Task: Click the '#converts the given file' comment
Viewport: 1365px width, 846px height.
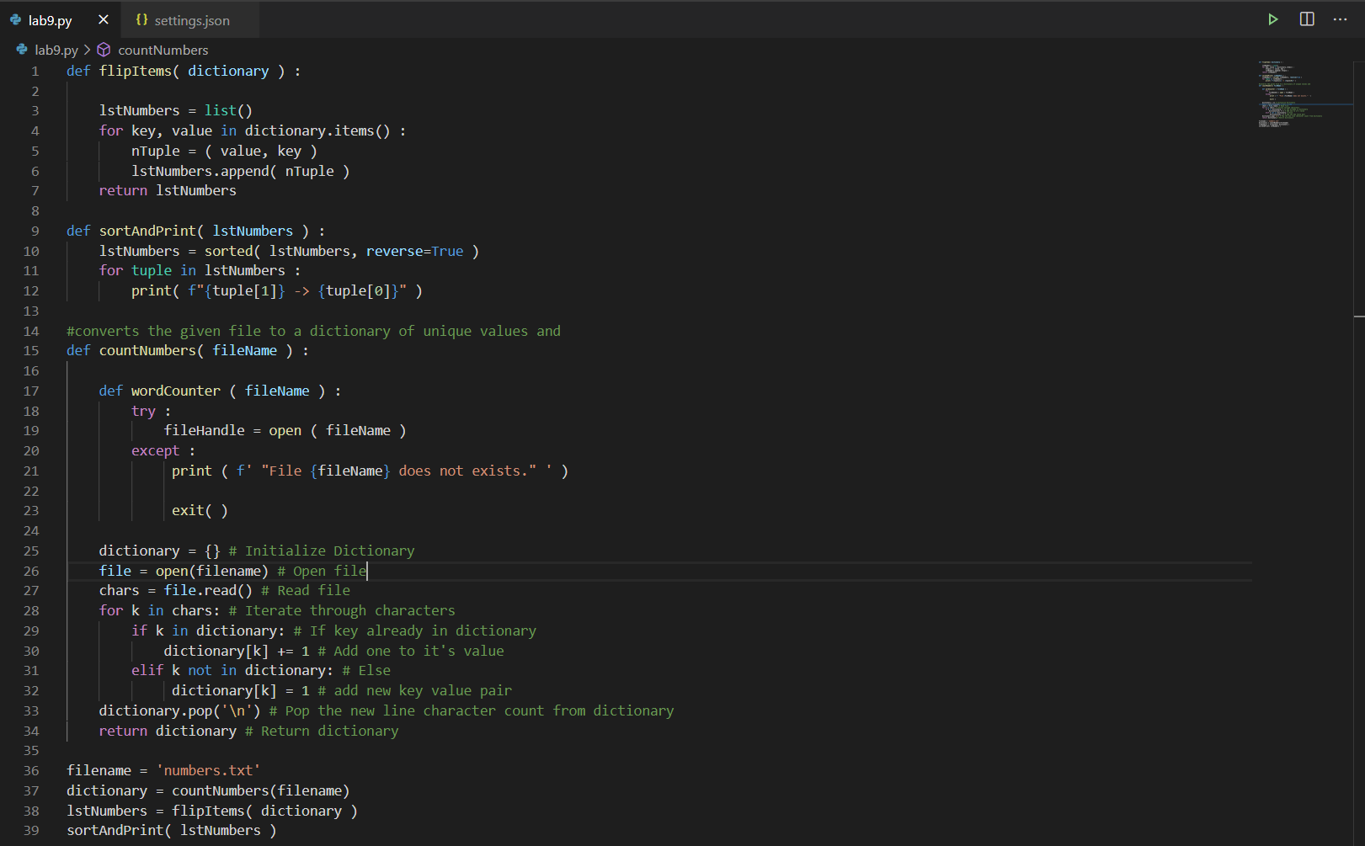Action: [313, 331]
